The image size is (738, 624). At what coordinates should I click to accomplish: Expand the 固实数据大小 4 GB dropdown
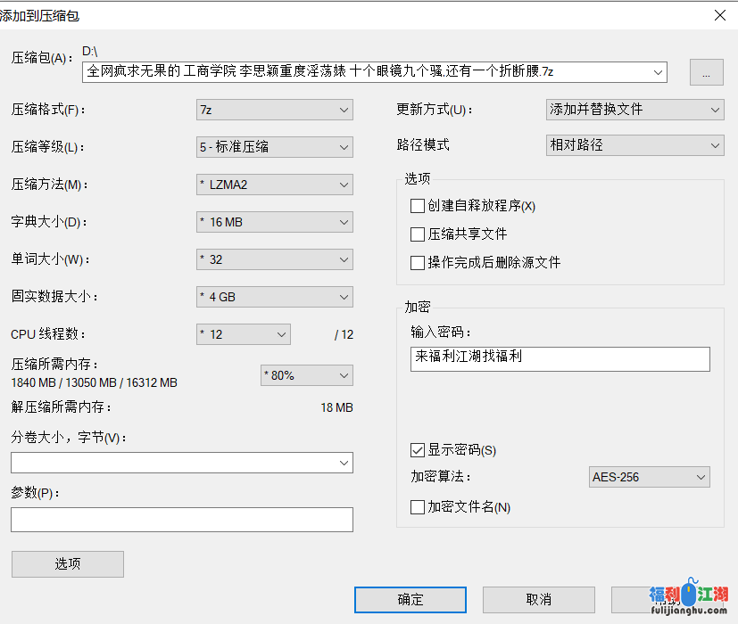coord(274,297)
